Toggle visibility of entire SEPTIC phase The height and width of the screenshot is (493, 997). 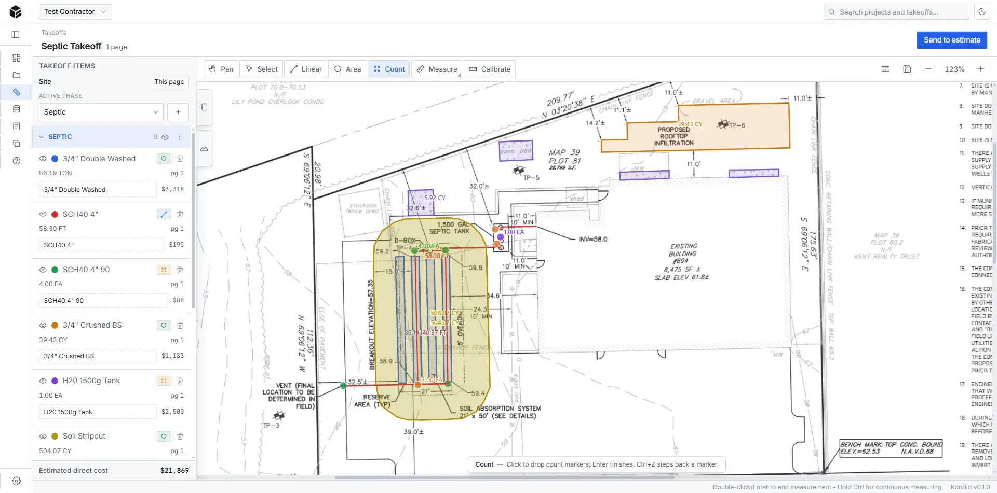click(x=165, y=137)
